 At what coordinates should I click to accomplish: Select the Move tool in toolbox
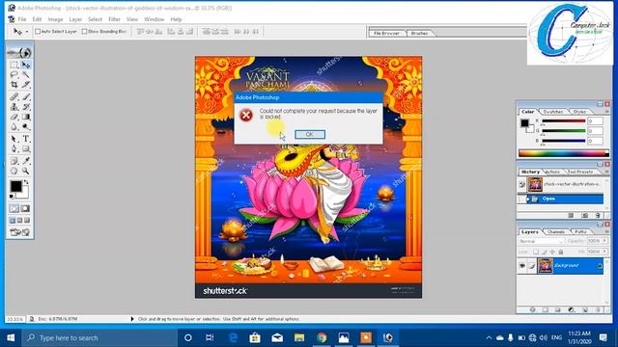point(26,65)
